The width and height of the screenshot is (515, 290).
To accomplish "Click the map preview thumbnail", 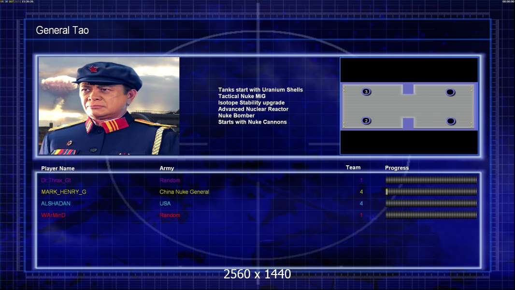I will [x=409, y=106].
